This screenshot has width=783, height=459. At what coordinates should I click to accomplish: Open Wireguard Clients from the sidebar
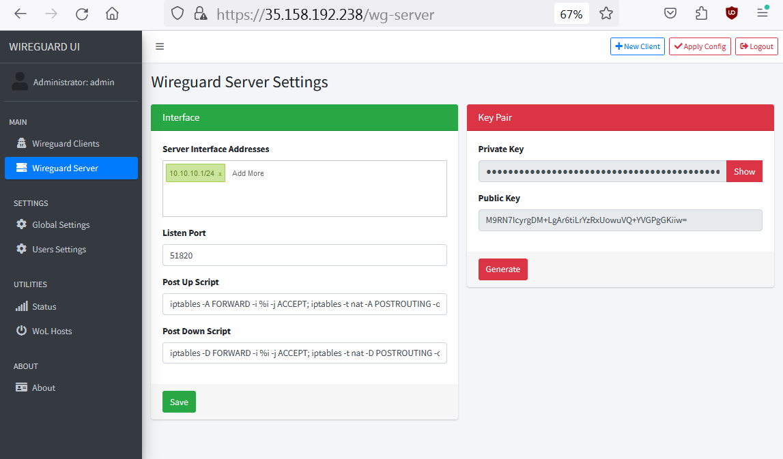66,143
